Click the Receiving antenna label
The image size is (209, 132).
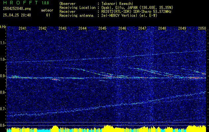coord(76,16)
